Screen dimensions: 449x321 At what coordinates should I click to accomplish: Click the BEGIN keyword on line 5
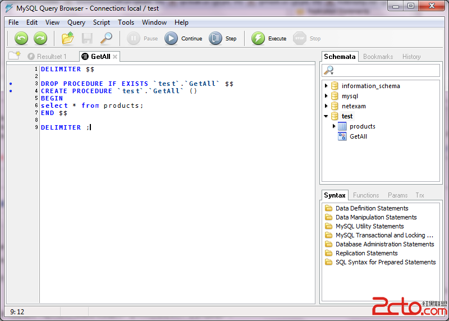click(x=52, y=98)
